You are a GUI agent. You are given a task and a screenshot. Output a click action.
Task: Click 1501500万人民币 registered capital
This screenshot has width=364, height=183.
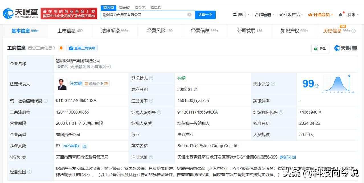(193, 101)
